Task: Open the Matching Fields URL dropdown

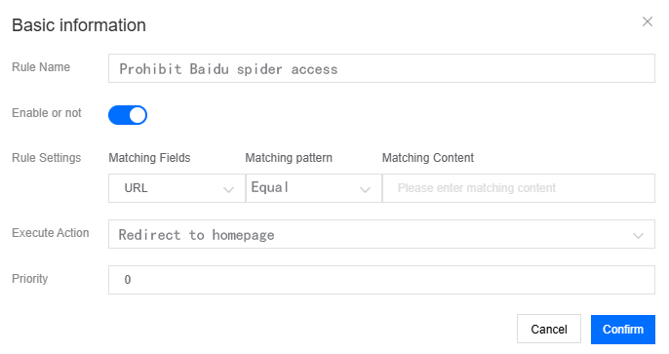Action: [177, 188]
